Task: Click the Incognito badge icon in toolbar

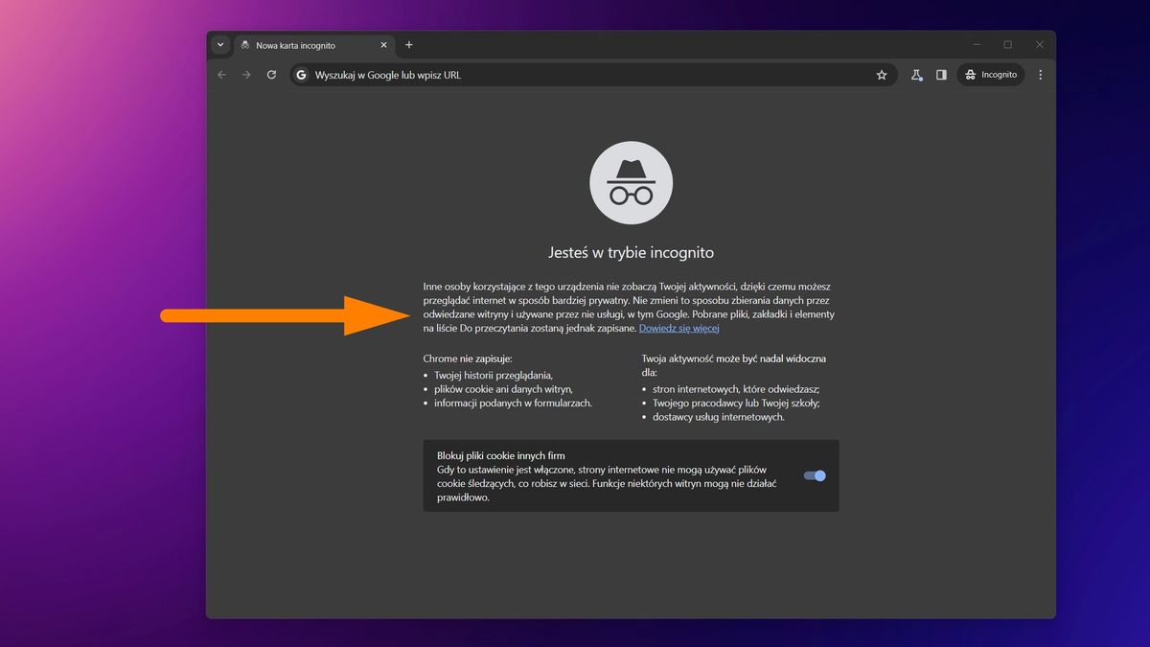Action: click(x=971, y=74)
